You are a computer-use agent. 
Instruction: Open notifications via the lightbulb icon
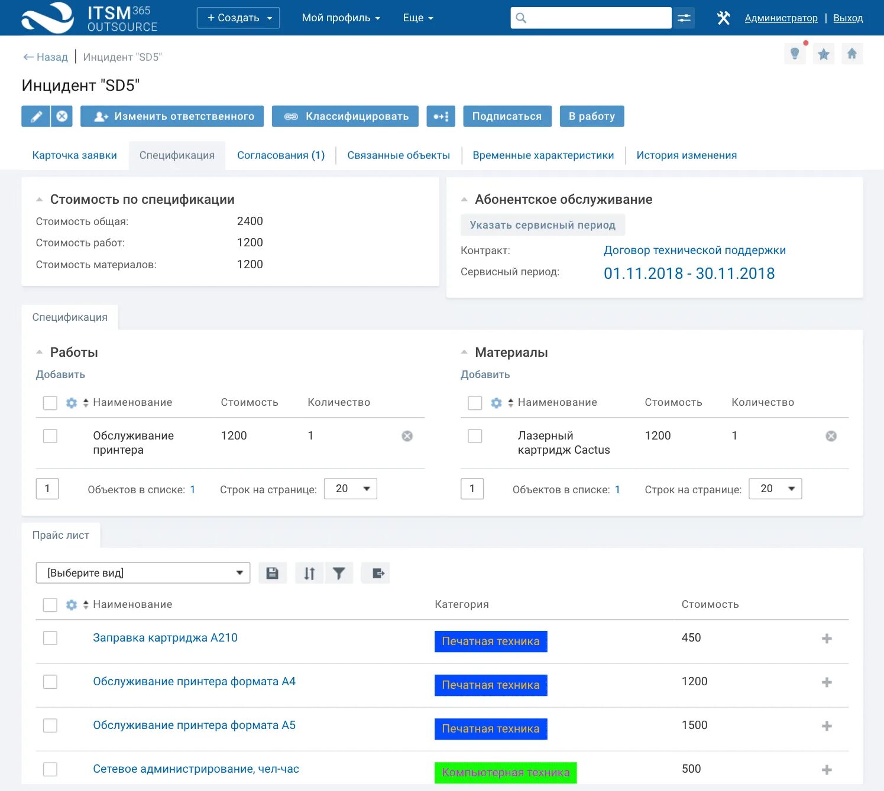tap(795, 53)
